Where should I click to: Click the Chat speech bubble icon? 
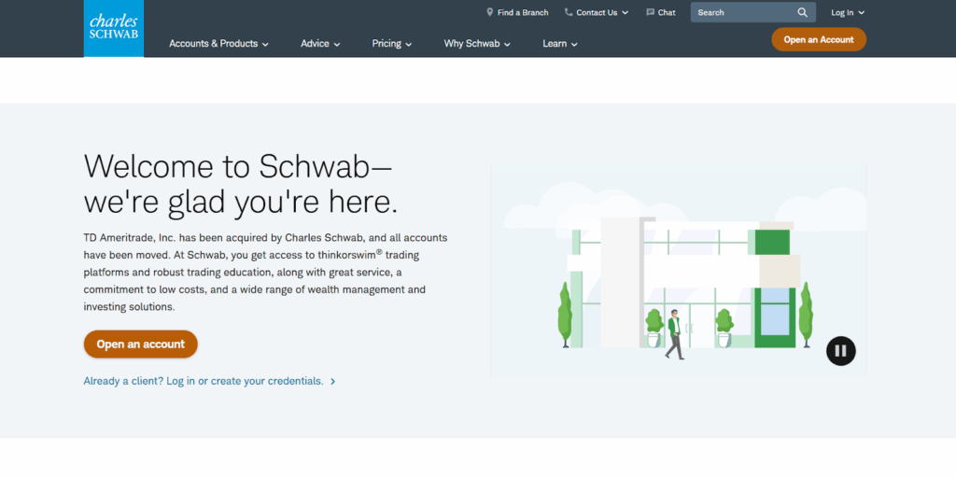coord(650,13)
